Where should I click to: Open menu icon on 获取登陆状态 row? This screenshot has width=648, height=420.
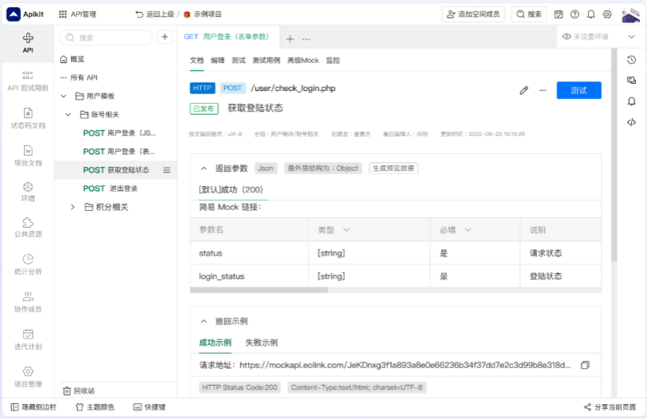pos(166,170)
